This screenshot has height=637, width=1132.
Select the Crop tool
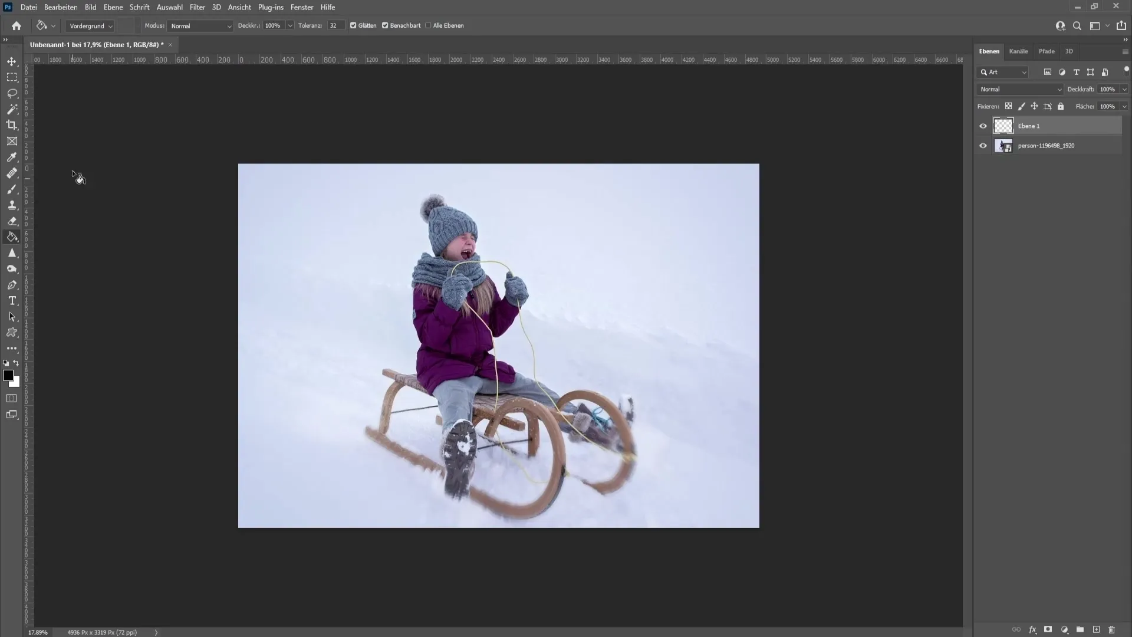pos(12,124)
